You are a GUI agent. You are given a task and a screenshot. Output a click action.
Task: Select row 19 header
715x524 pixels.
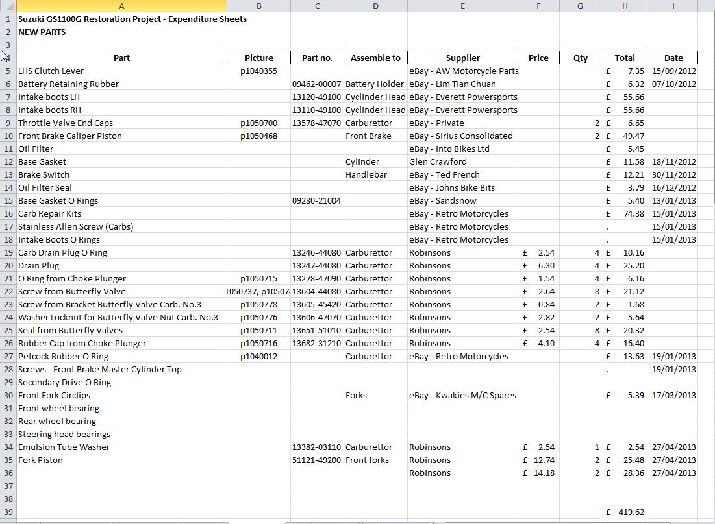(8, 253)
